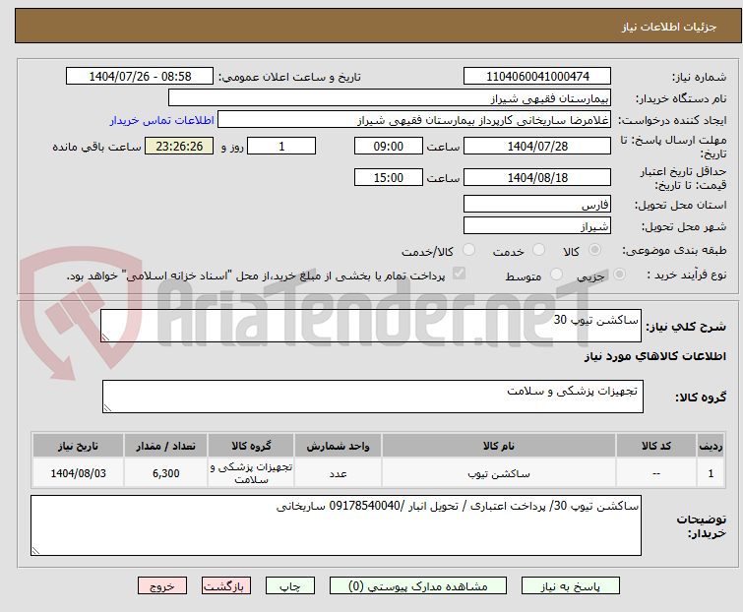Click the شماره نیاز field 1104060041000474
The image size is (743, 612).
(x=537, y=76)
